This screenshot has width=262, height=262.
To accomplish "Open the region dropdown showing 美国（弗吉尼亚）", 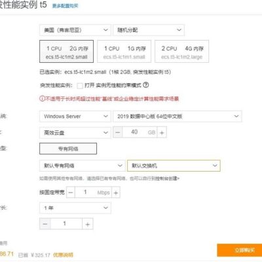I will [75, 30].
